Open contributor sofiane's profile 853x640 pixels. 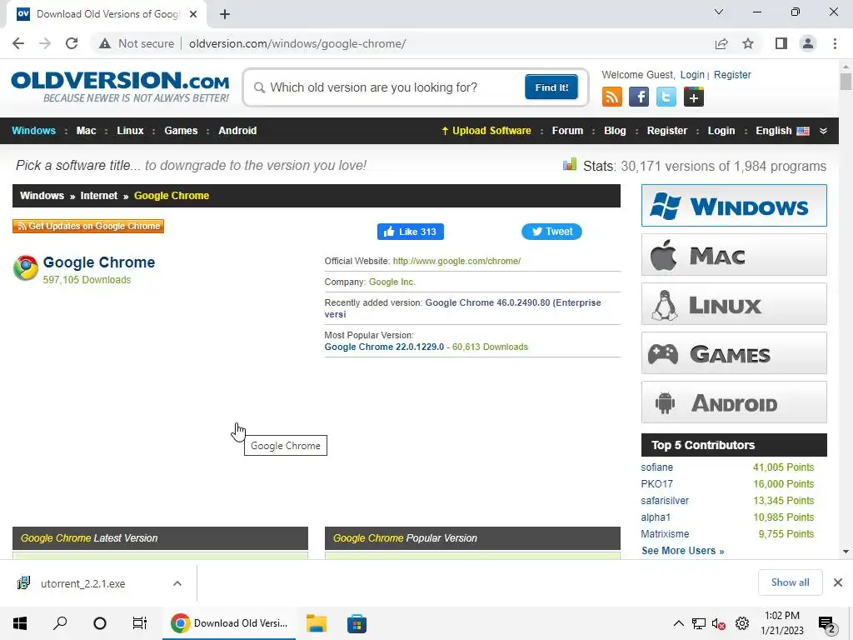tap(656, 467)
